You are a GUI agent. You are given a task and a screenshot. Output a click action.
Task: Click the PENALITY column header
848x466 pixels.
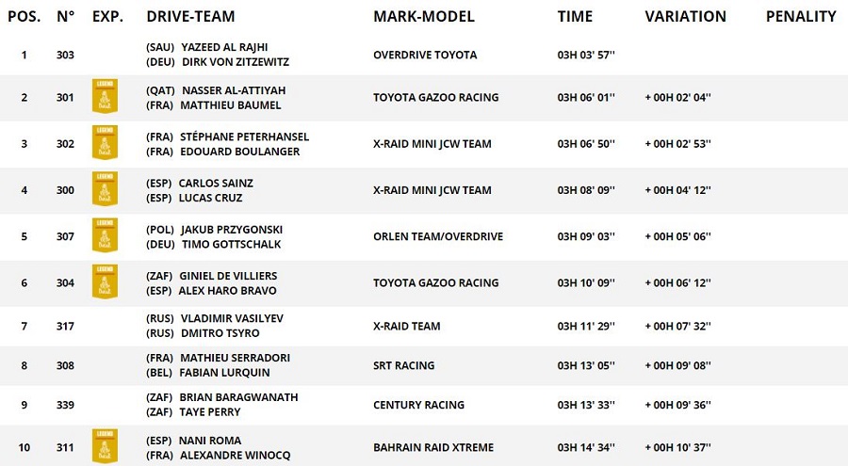pyautogui.click(x=801, y=16)
